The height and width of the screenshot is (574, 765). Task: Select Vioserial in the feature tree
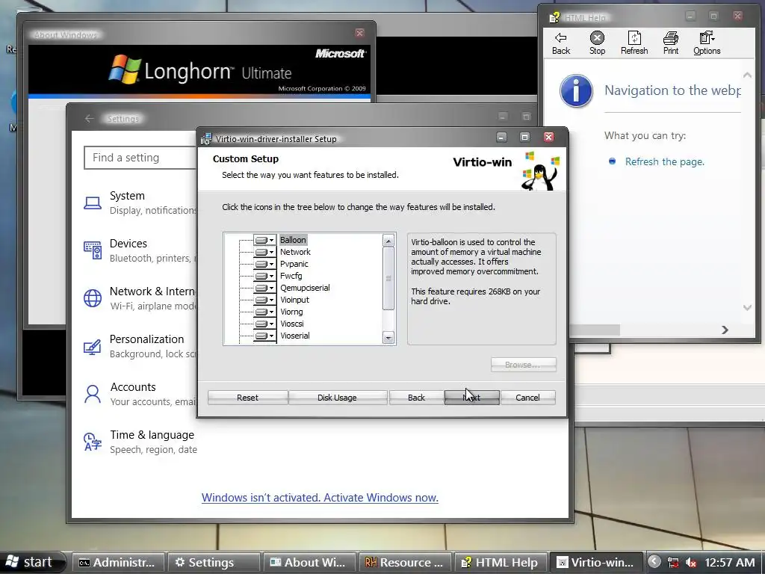click(x=294, y=336)
